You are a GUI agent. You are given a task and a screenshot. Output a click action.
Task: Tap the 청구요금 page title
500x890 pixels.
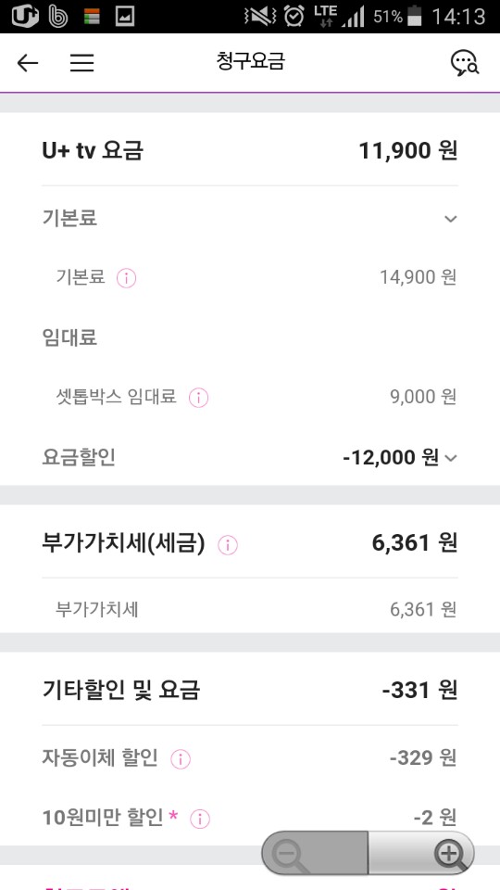click(250, 62)
